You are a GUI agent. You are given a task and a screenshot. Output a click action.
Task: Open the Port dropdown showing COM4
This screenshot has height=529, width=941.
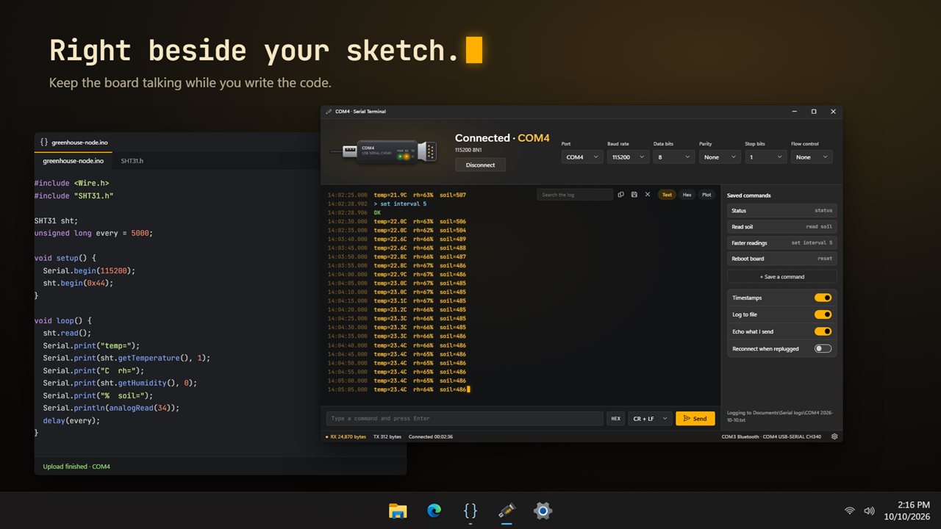pos(582,156)
